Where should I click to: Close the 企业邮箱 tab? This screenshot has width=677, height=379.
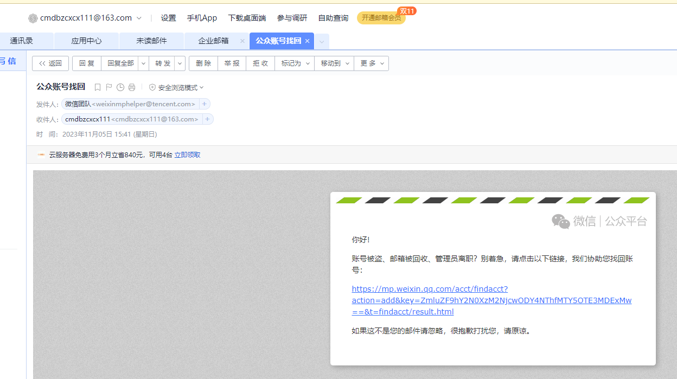coord(242,41)
